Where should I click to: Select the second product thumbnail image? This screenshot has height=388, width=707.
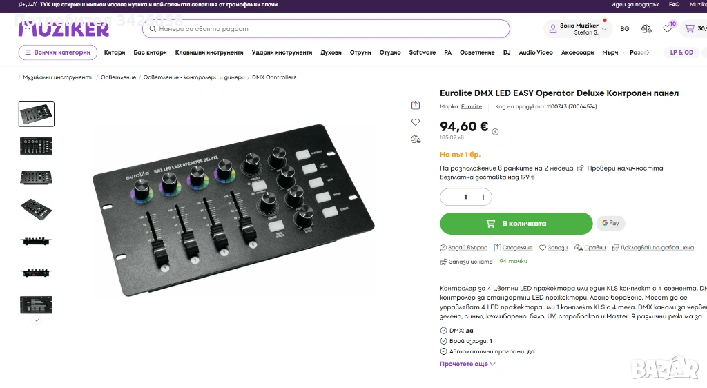[x=36, y=146]
